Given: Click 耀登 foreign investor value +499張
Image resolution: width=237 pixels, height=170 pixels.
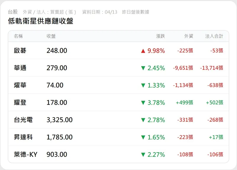Looking at the screenshot, I should point(184,102).
